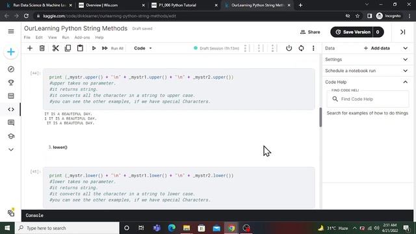This screenshot has height=234, width=416.
Task: Bookmark this page with star icon
Action: (357, 16)
